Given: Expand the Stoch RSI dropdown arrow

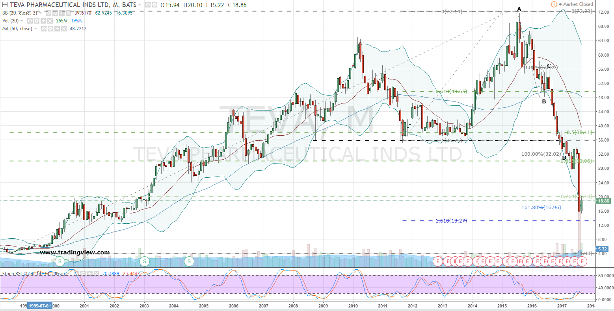Looking at the screenshot, I should 69,273.
